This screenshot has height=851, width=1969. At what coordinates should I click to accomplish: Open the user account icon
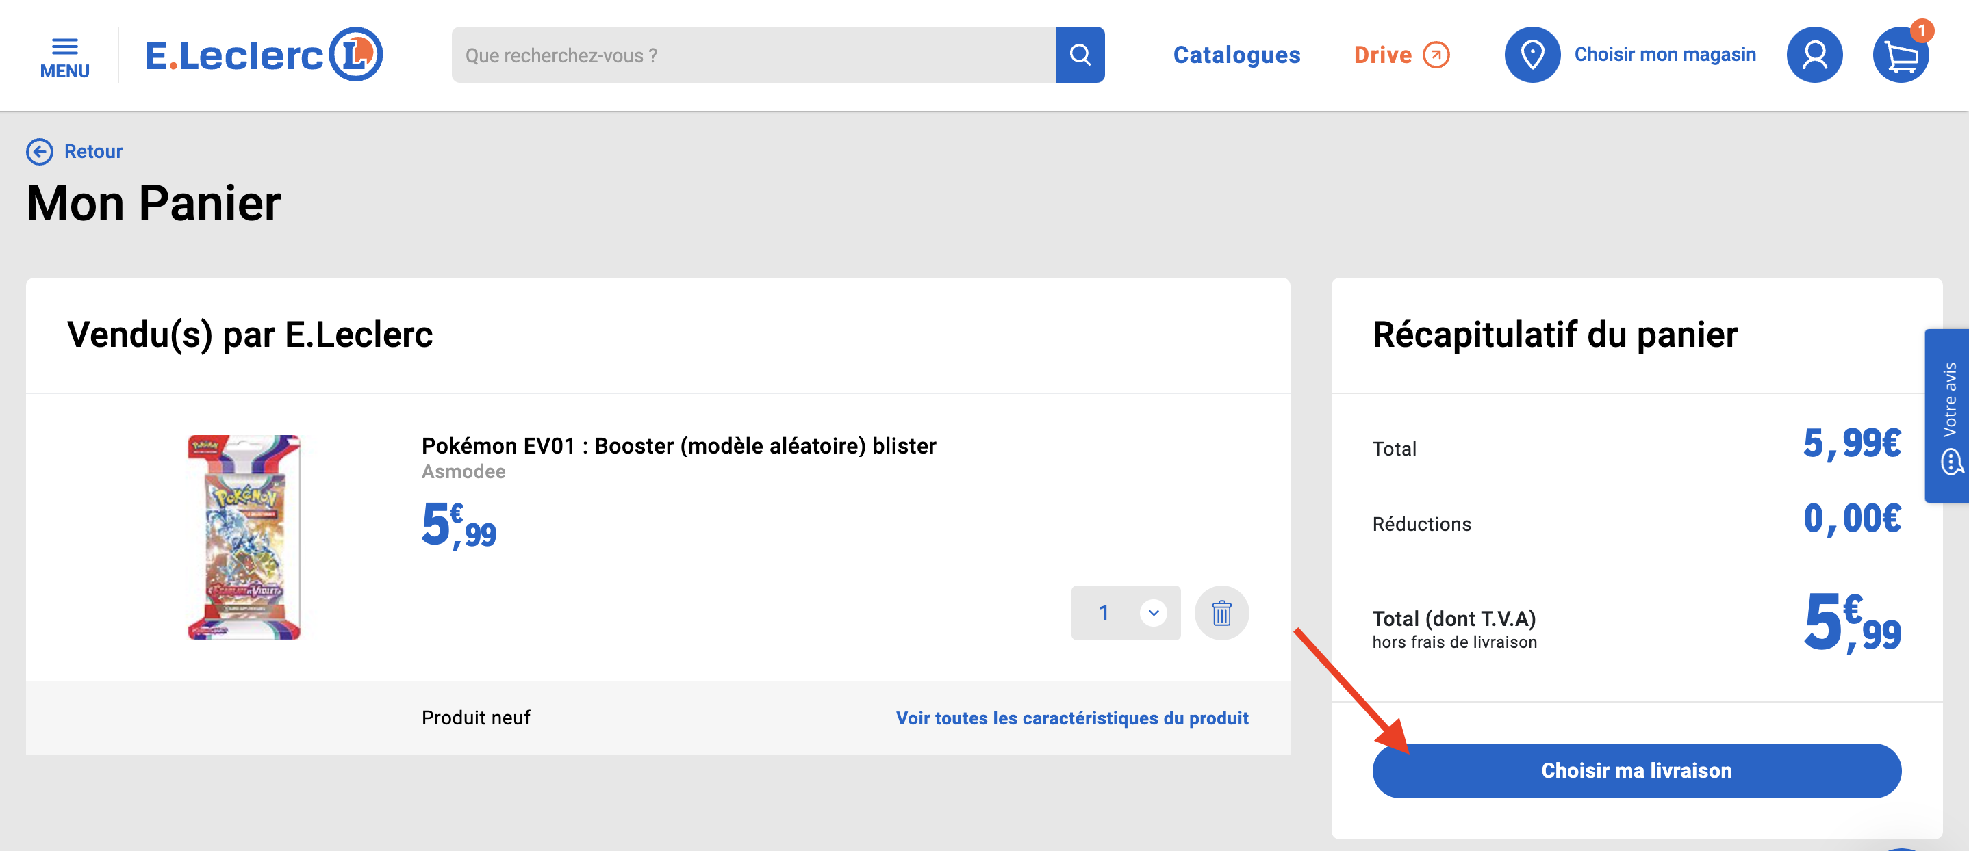pyautogui.click(x=1814, y=55)
